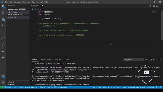
Task: Open the Go menu
Action: (29, 2)
